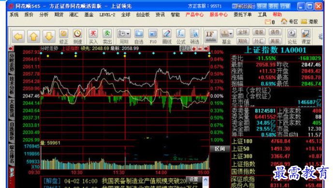Screen dimensions: 333x188
Task: Open the 帮助 menu
Action: pyautogui.click(x=277, y=14)
